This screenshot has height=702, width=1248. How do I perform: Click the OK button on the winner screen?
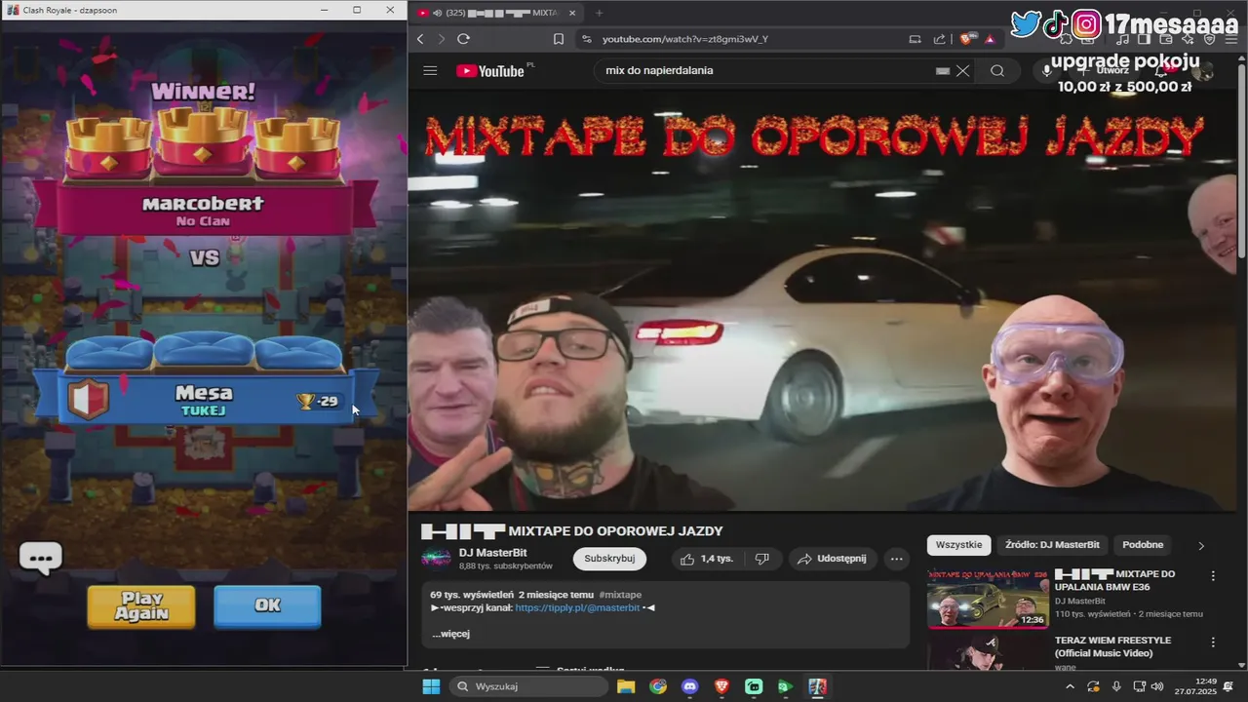click(267, 605)
